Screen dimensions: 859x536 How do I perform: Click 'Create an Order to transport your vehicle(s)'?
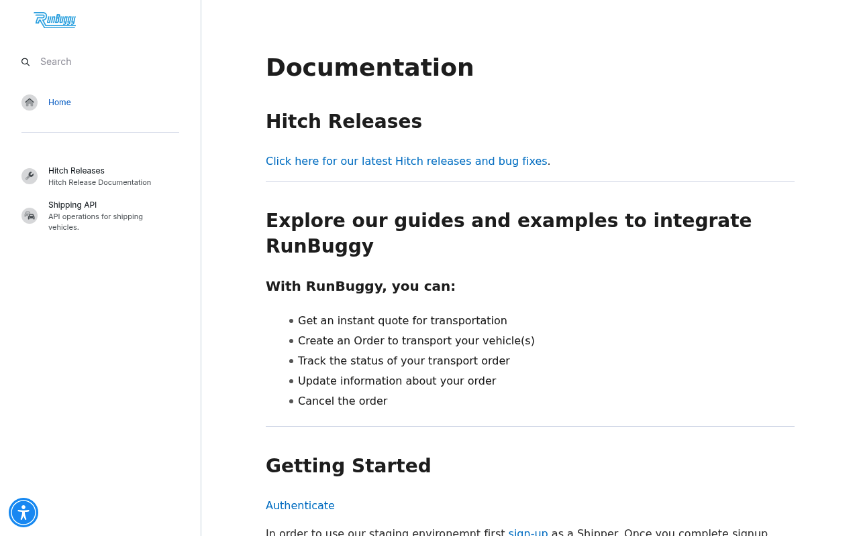(416, 340)
